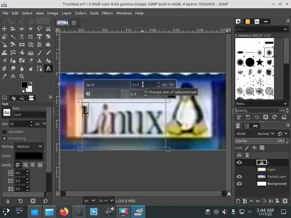Screen dimensions: 291x218
Task: Select the Scissors Select tool
Action: click(48, 29)
